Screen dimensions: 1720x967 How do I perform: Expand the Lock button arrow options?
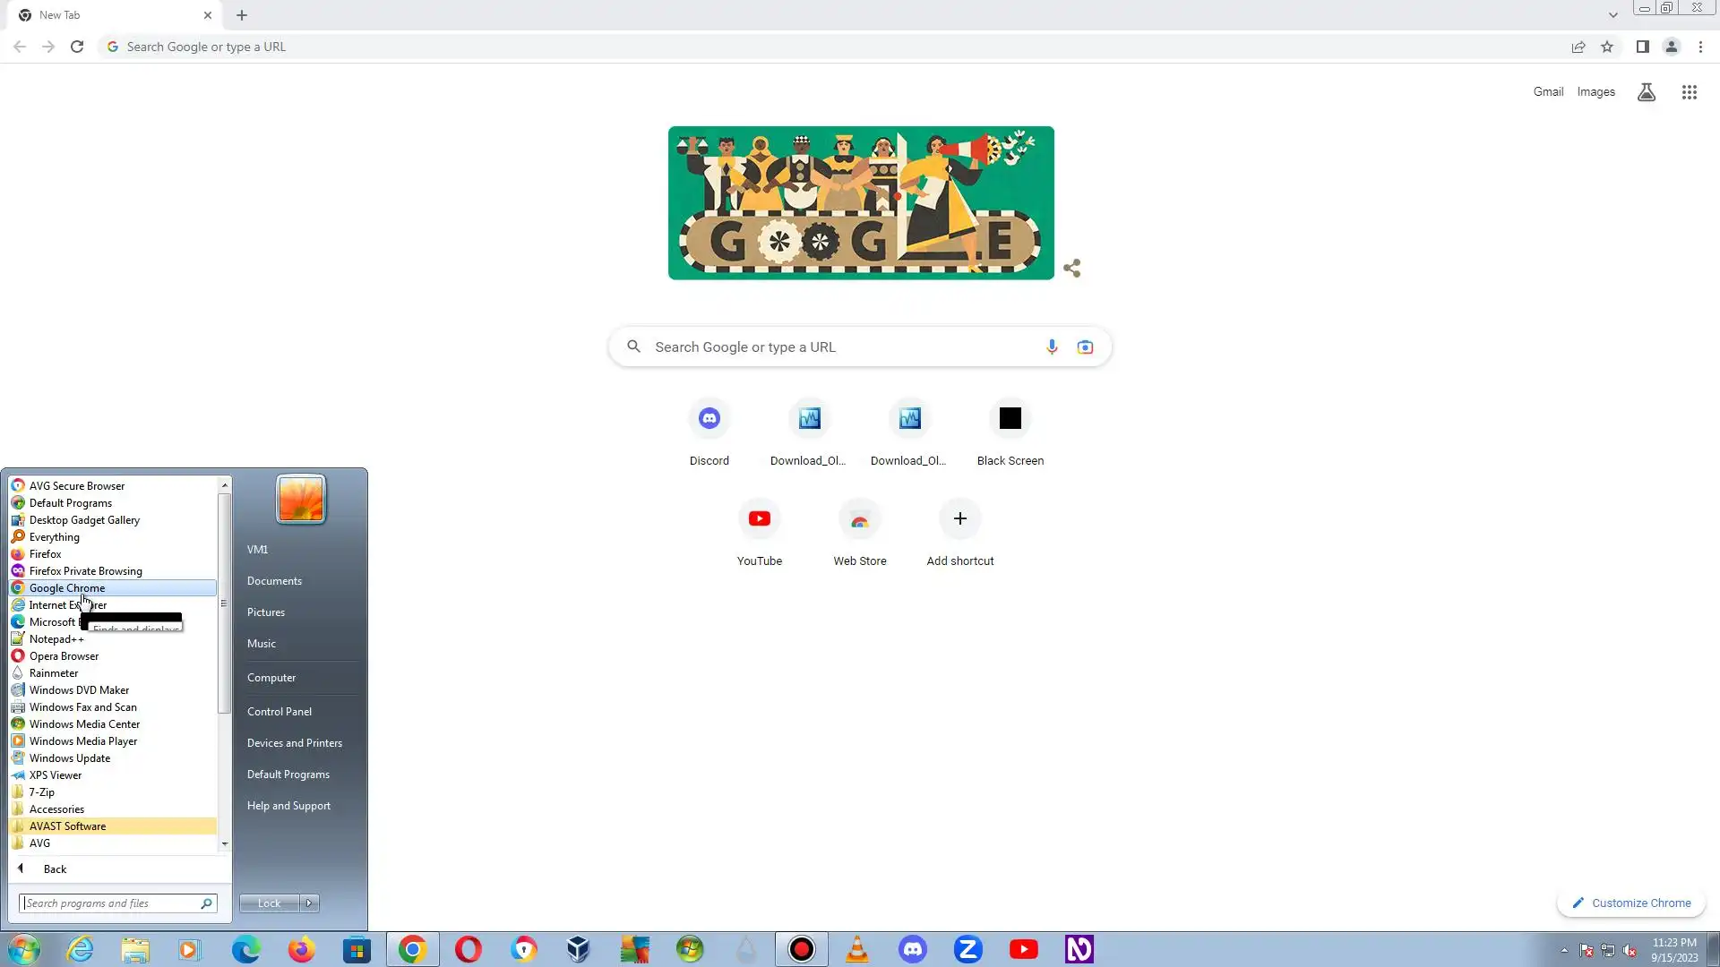point(309,903)
